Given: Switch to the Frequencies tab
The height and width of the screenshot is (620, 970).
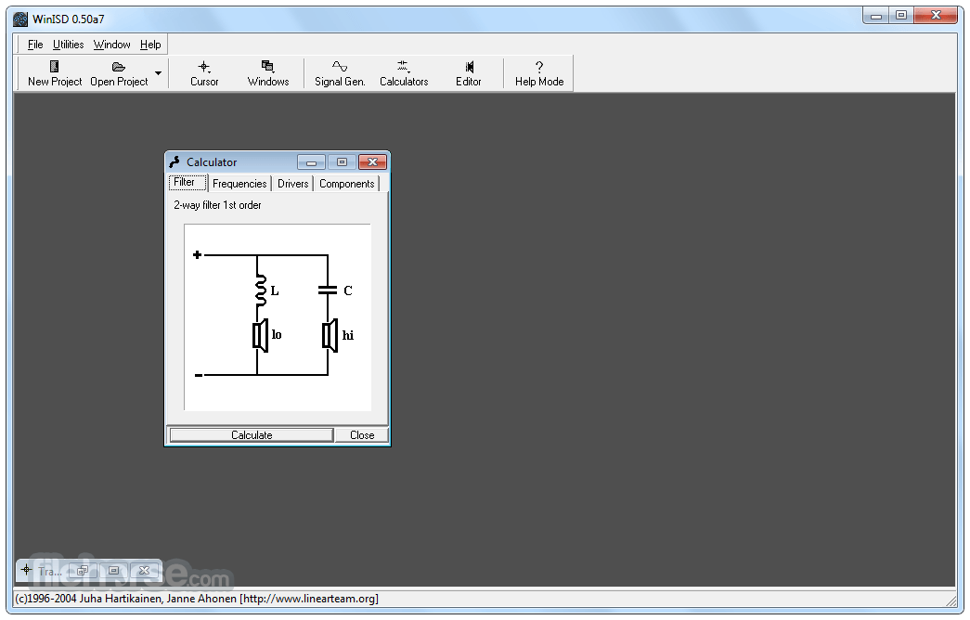Looking at the screenshot, I should tap(239, 184).
